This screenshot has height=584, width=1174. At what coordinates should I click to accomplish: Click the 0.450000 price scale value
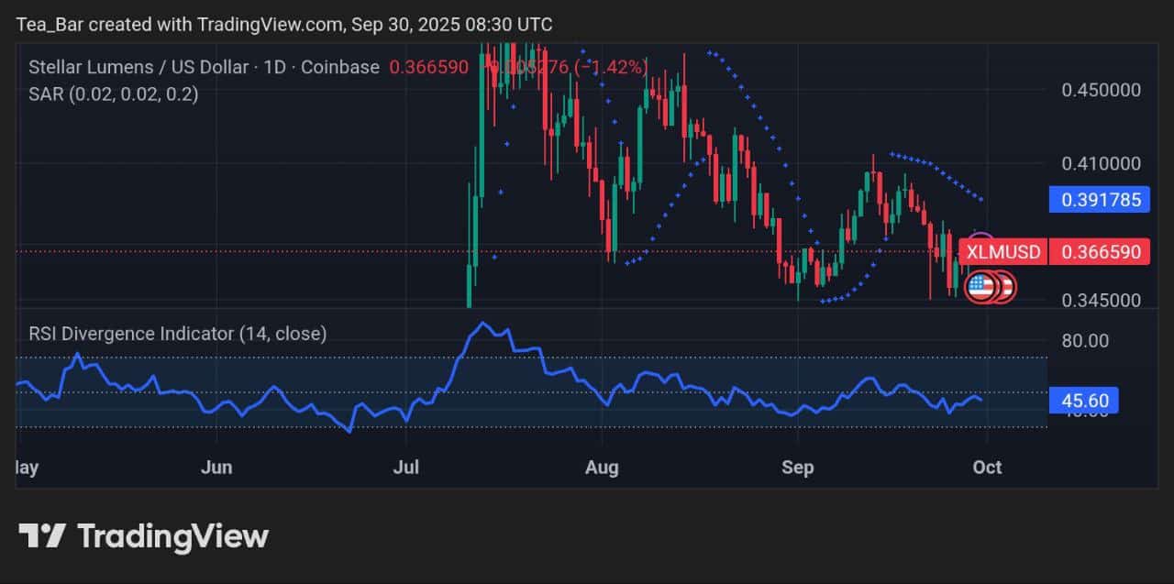point(1101,90)
